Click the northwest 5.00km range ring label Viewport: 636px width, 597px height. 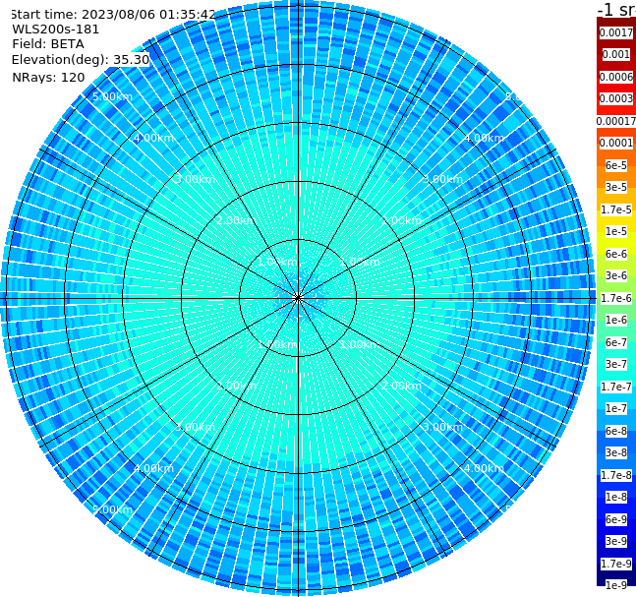tap(112, 96)
